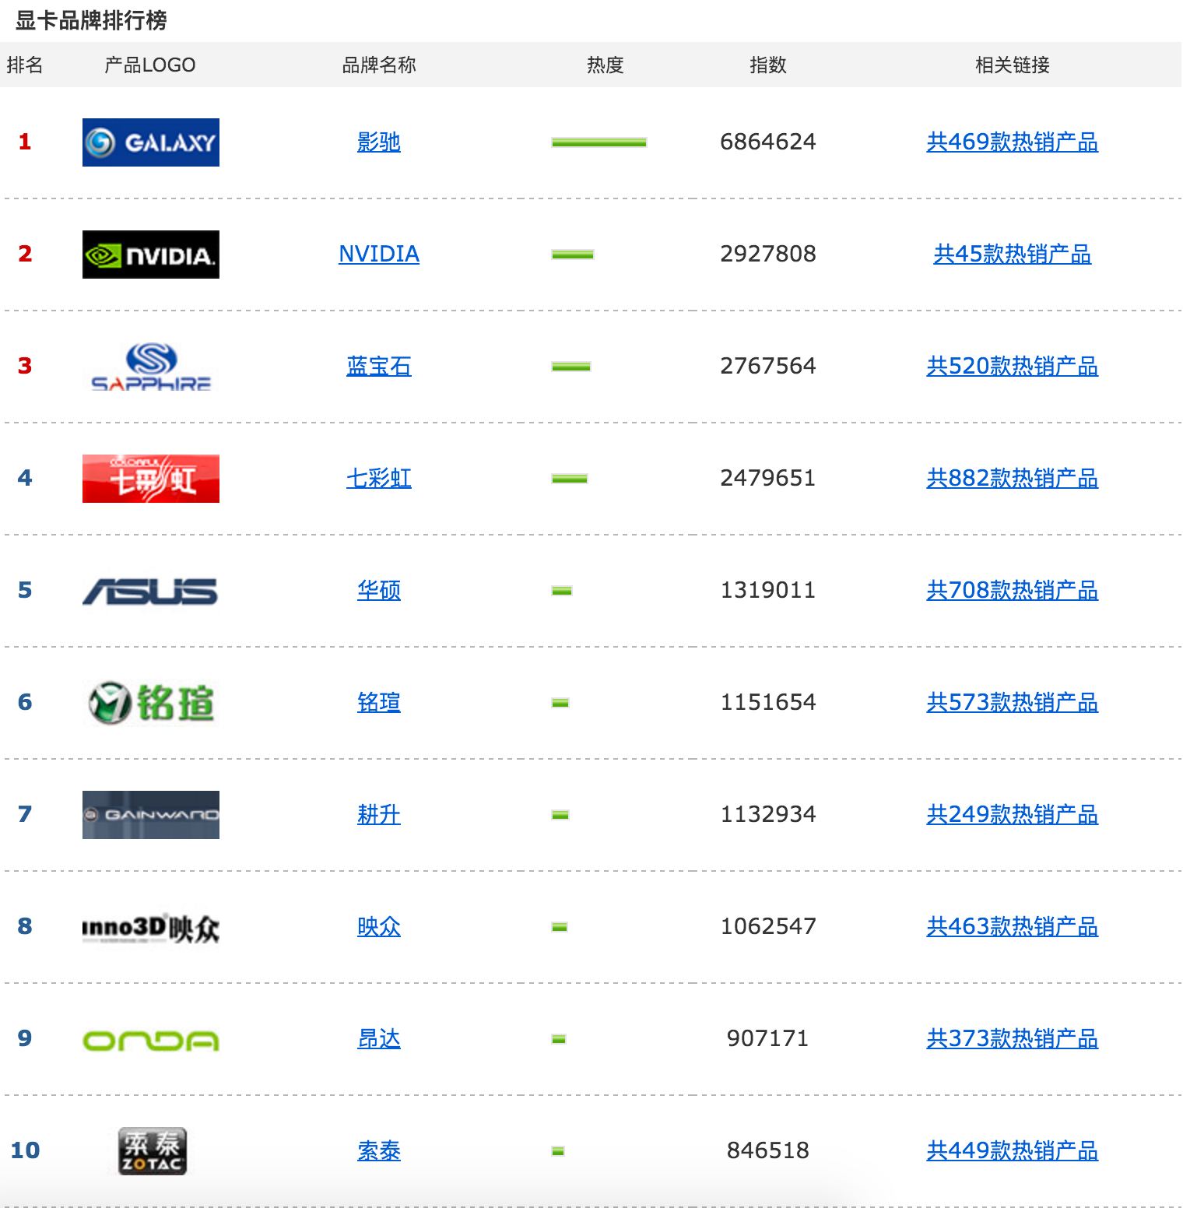Click the GALAXY brand logo

point(151,142)
